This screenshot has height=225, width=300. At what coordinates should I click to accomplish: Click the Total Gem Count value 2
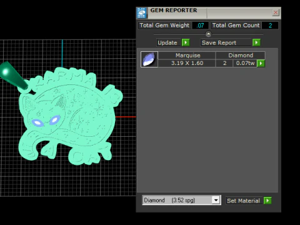pyautogui.click(x=270, y=26)
